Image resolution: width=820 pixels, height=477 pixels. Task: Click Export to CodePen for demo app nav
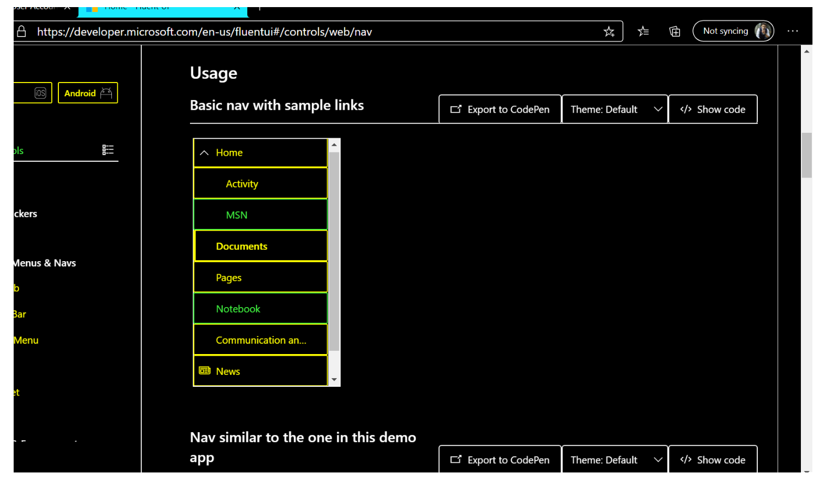[500, 460]
